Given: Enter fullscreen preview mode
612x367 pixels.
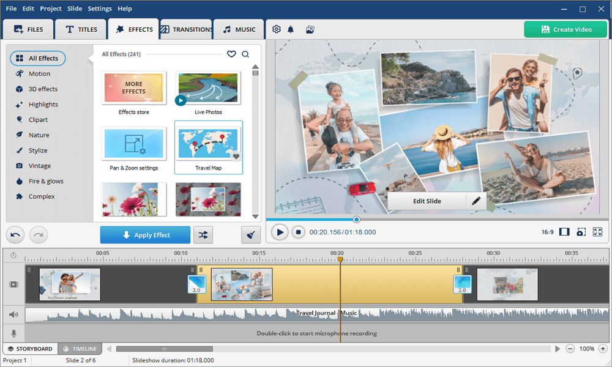Looking at the screenshot, I should coord(597,232).
